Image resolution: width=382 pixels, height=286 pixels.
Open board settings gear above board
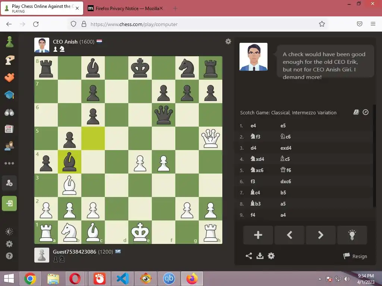pos(228,41)
